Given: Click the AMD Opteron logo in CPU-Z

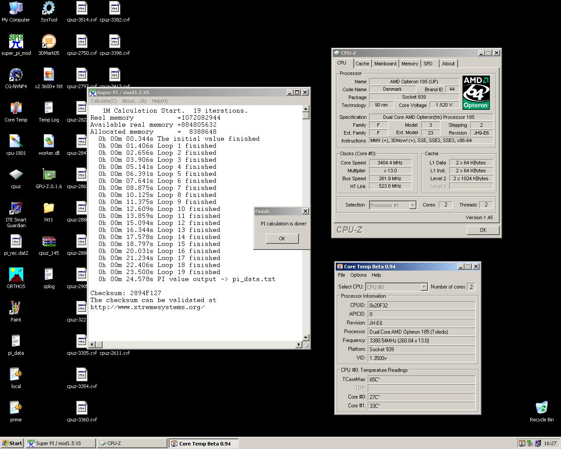Looking at the screenshot, I should coord(476,93).
